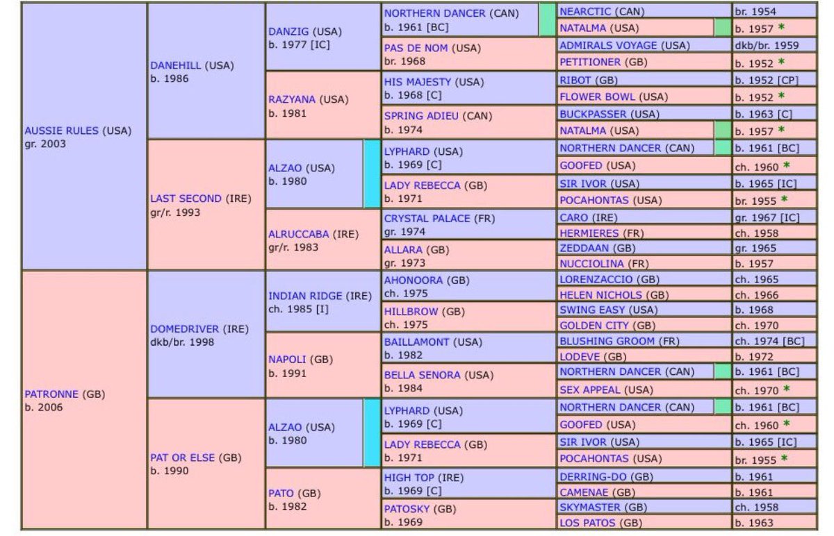Open the ZEDDAAN (GB) link
Image resolution: width=834 pixels, height=536 pixels.
597,248
